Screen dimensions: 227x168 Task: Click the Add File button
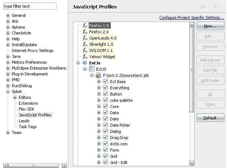[210, 70]
